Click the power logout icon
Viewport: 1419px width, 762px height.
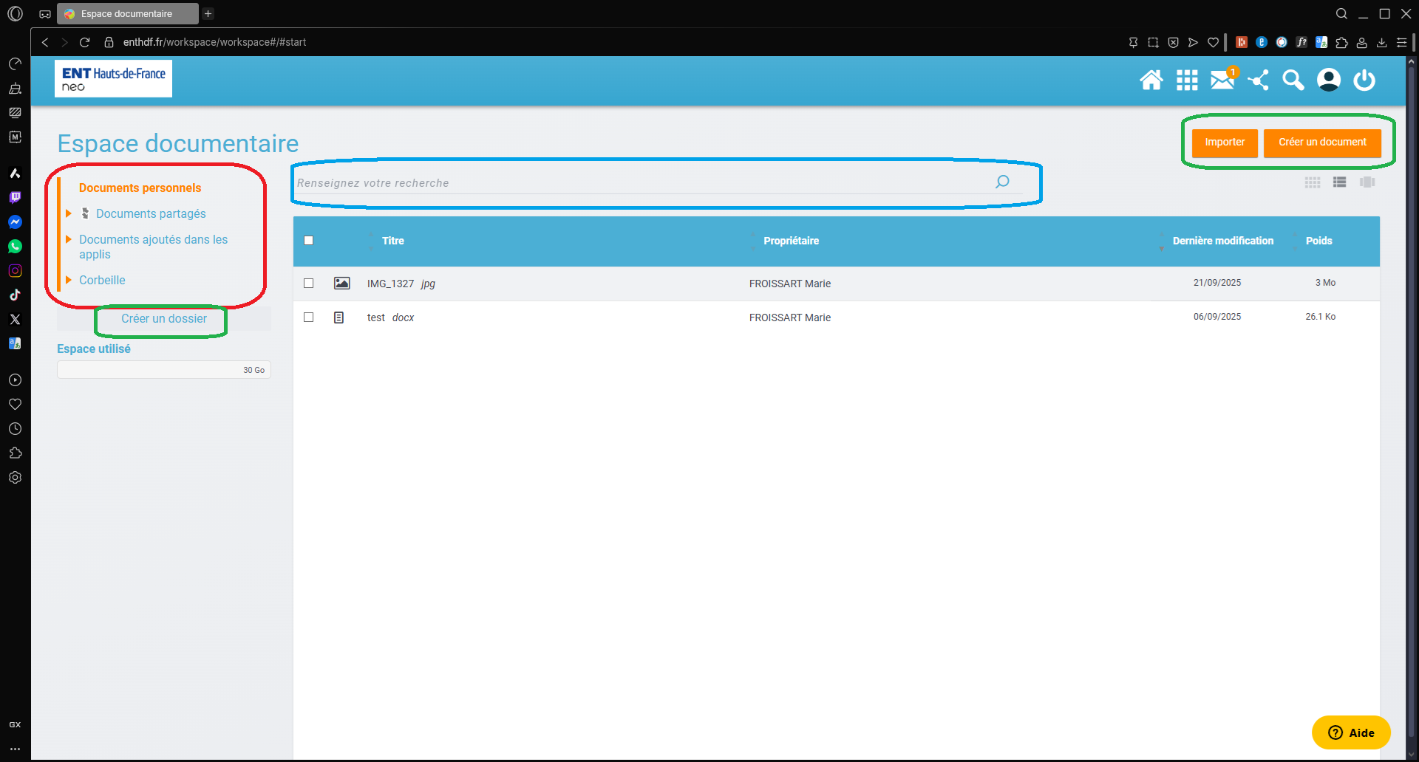coord(1364,80)
